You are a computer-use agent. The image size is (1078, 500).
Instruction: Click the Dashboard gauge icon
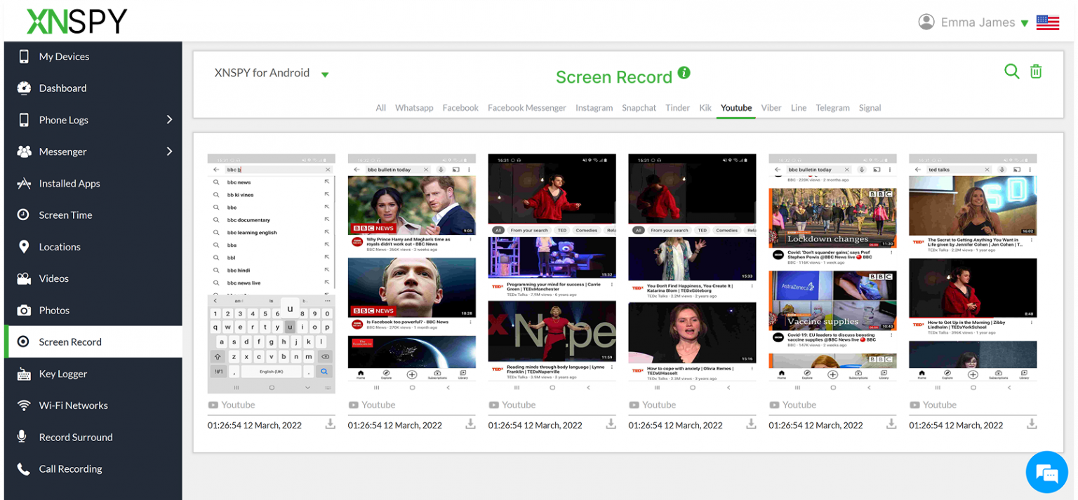pos(24,88)
